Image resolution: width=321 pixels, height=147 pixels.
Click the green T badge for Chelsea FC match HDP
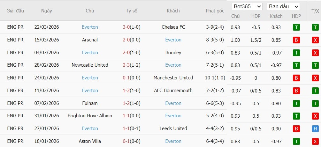296,27
